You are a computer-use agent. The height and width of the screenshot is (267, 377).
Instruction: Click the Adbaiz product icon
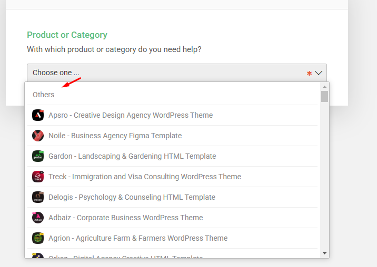click(38, 218)
